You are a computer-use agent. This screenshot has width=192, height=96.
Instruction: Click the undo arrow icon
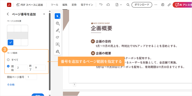pos(101,5)
